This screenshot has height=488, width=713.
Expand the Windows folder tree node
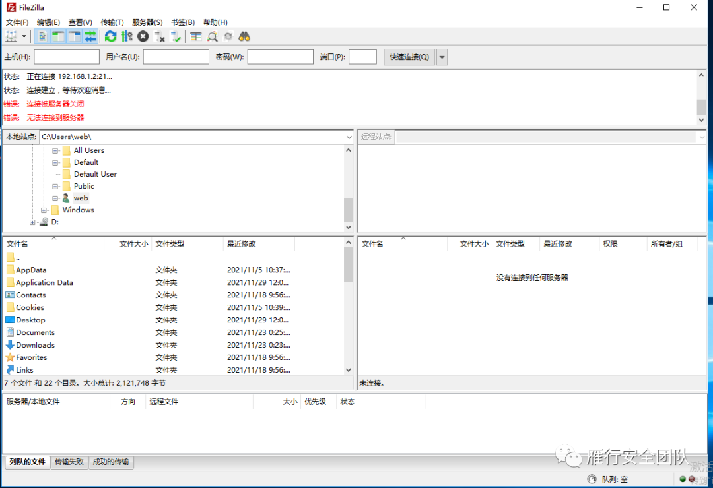[44, 210]
